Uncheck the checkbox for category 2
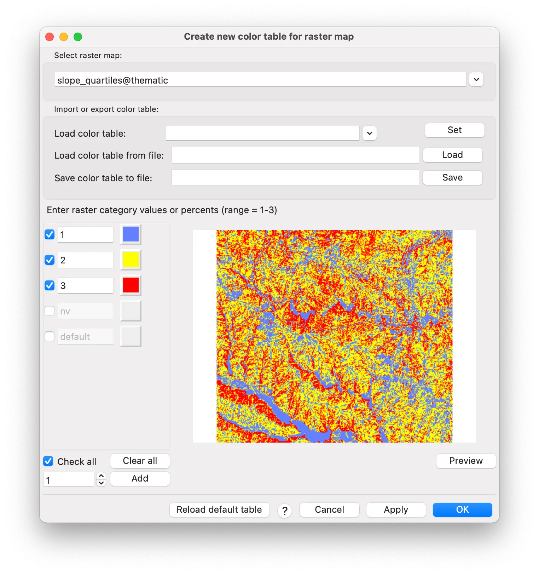 tap(50, 260)
